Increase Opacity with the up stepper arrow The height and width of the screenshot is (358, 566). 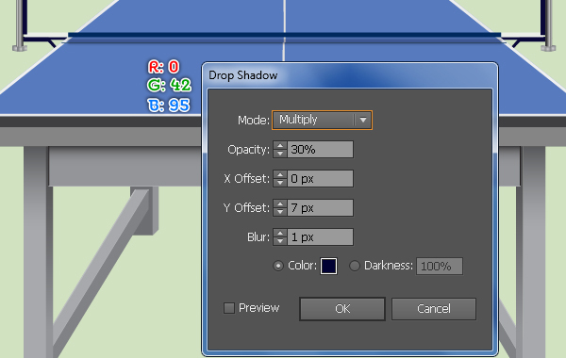[280, 145]
